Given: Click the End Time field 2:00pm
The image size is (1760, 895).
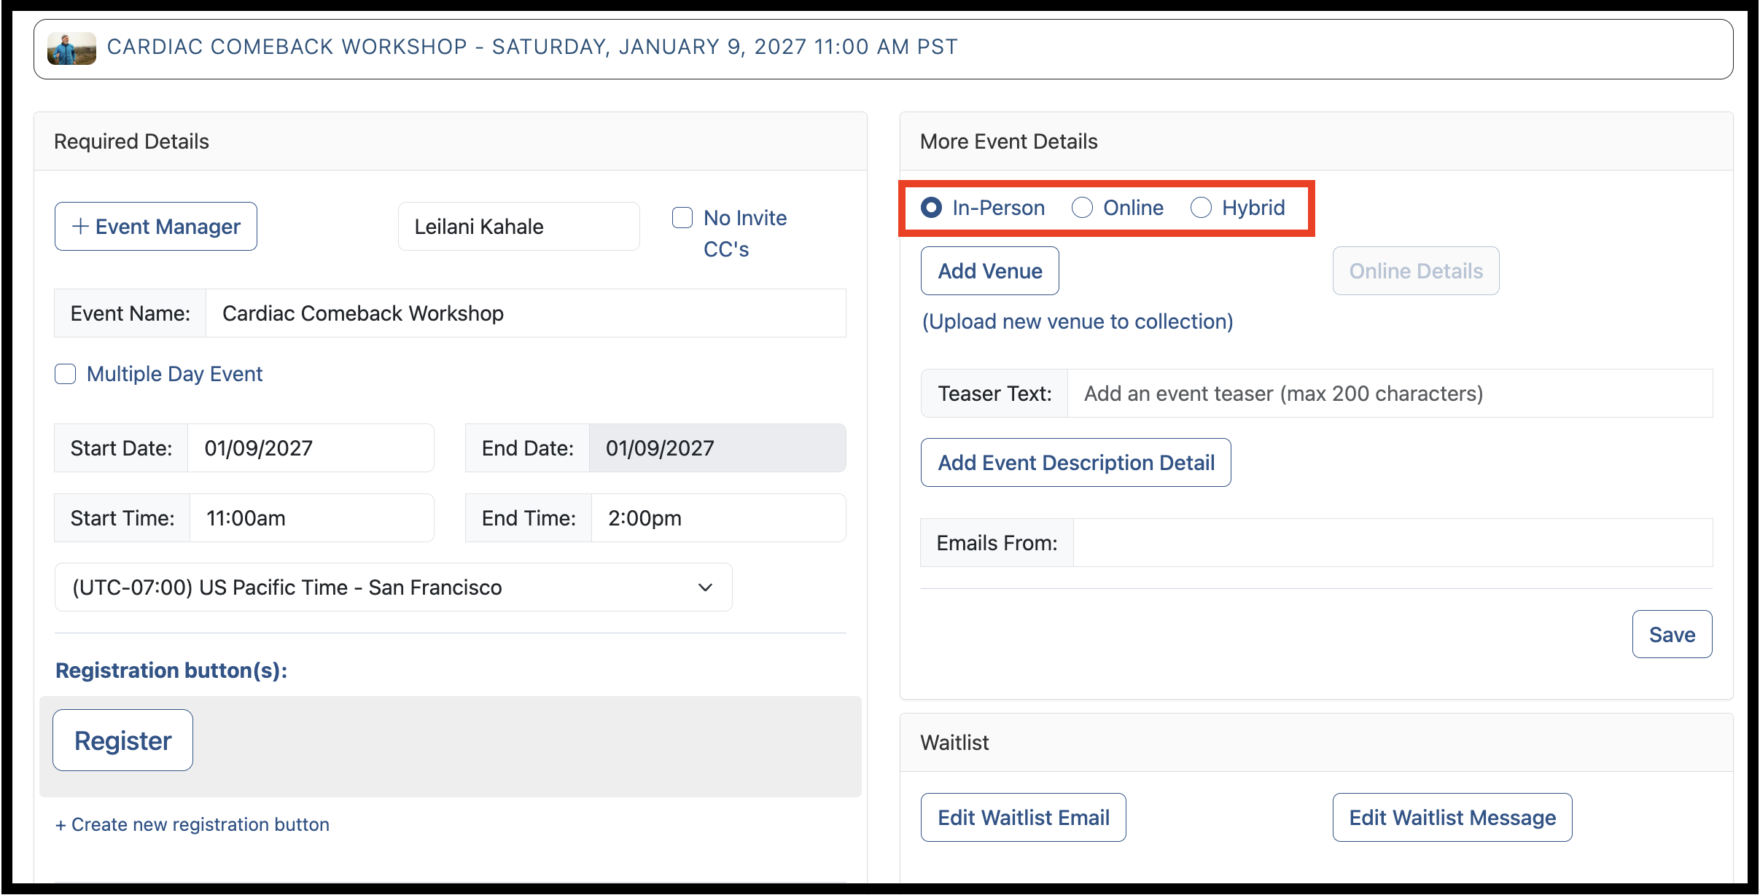Looking at the screenshot, I should pyautogui.click(x=718, y=518).
